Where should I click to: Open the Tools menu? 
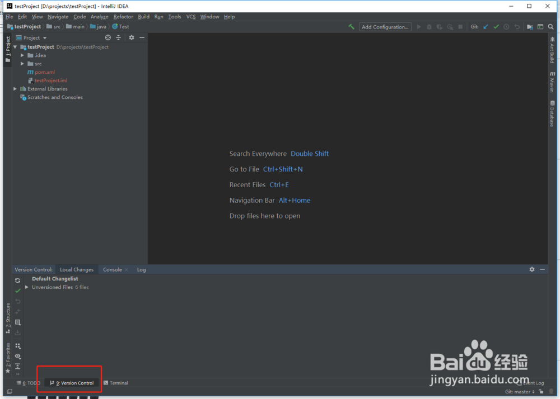tap(175, 17)
